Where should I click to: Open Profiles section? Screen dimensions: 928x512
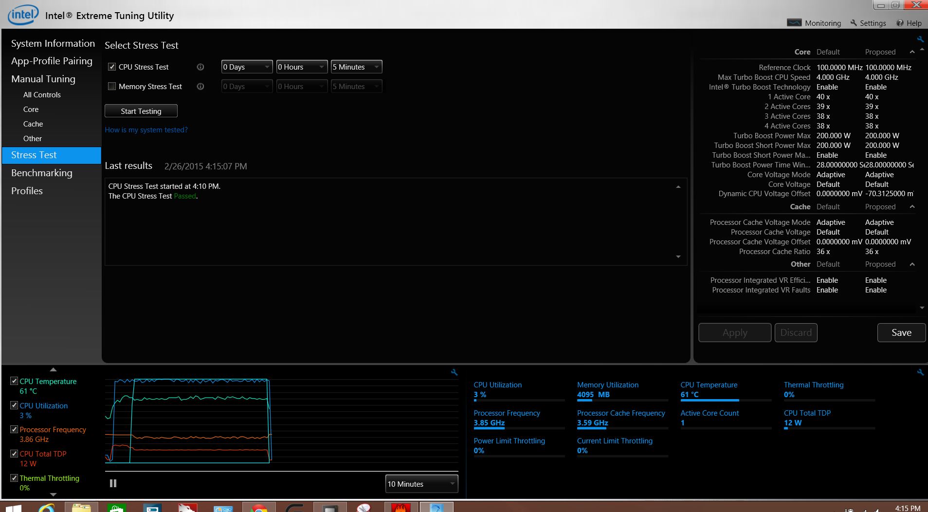coord(27,191)
